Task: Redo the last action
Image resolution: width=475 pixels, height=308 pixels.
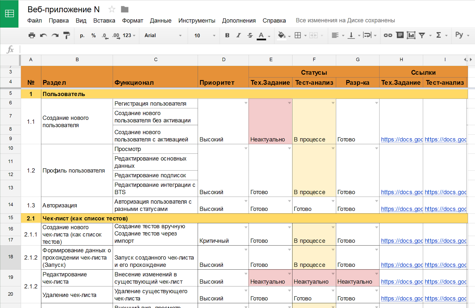Action: tap(55, 35)
